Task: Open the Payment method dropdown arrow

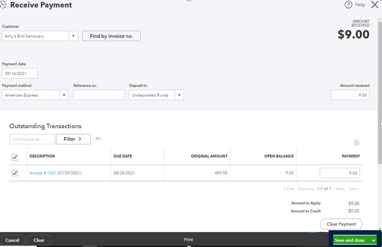Action: 64,95
